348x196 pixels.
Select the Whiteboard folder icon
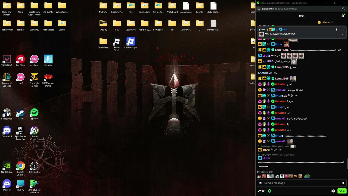[x=172, y=8]
